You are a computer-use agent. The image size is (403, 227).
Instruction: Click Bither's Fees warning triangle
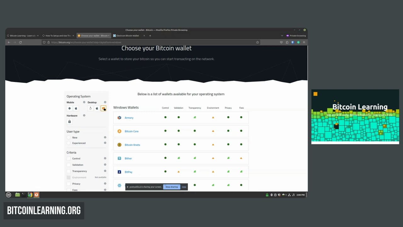(x=241, y=158)
